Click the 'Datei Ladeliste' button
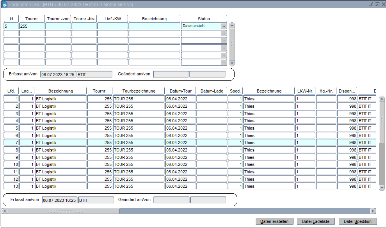This screenshot has width=386, height=228. pyautogui.click(x=316, y=221)
